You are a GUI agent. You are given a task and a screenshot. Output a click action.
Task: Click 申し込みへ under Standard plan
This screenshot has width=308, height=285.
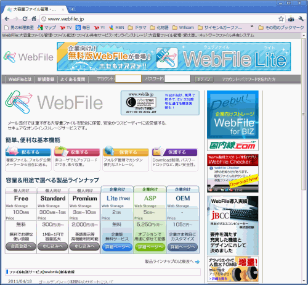click(52, 246)
